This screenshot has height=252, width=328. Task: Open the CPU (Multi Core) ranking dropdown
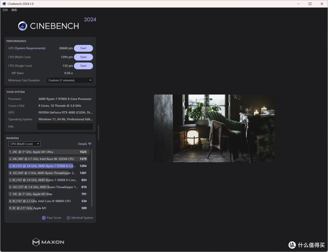pyautogui.click(x=25, y=144)
